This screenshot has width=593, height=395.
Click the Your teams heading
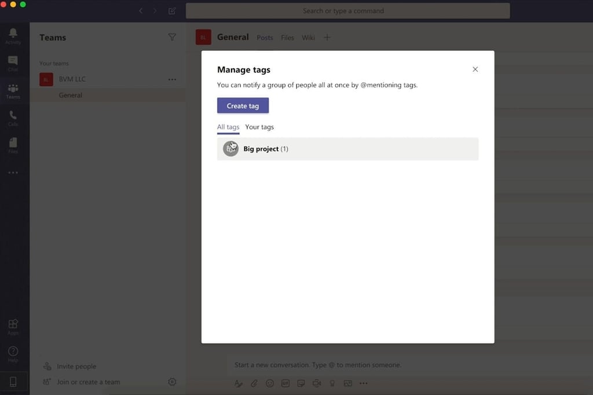54,63
